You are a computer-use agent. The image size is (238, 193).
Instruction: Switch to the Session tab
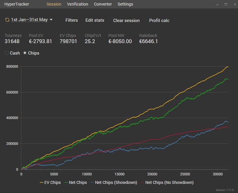54,4
